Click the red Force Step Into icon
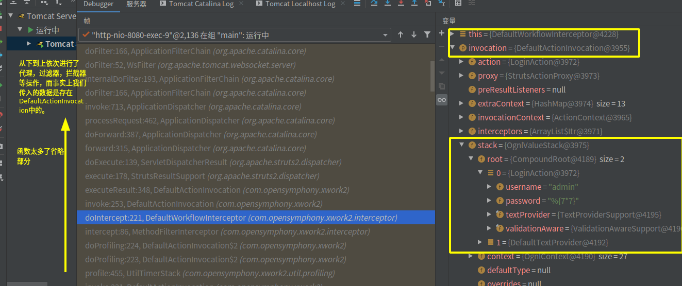682x286 pixels. [401, 4]
